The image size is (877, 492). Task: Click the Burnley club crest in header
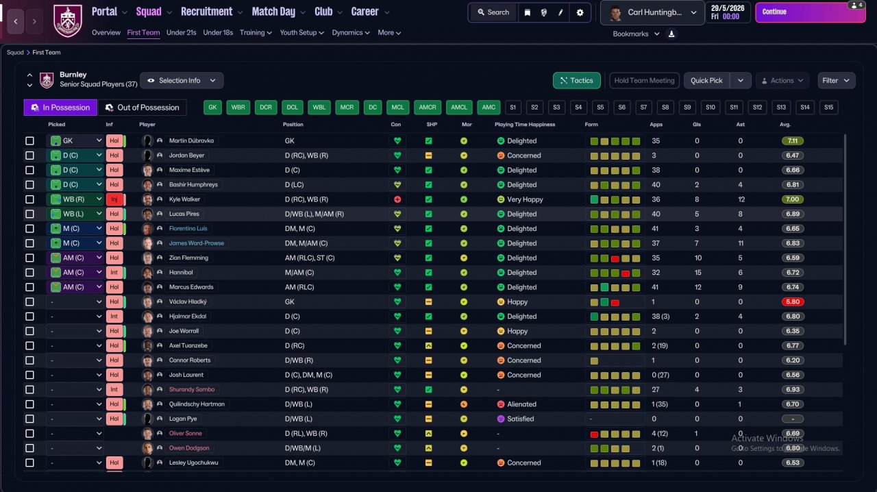[x=67, y=21]
